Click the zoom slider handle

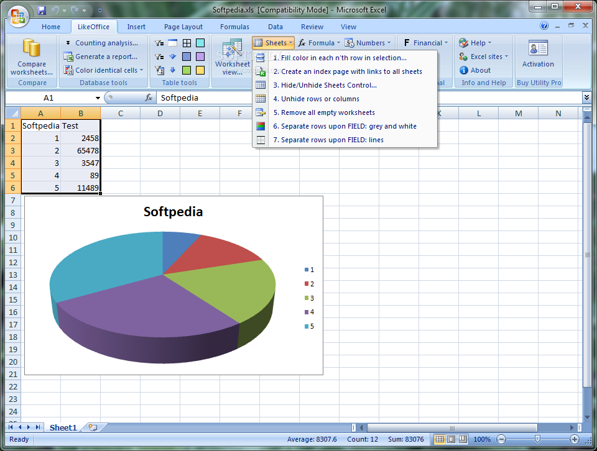[x=537, y=439]
